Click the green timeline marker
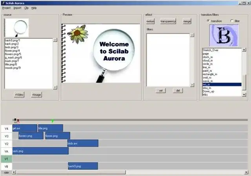The width and height of the screenshot is (251, 176). pos(52,121)
